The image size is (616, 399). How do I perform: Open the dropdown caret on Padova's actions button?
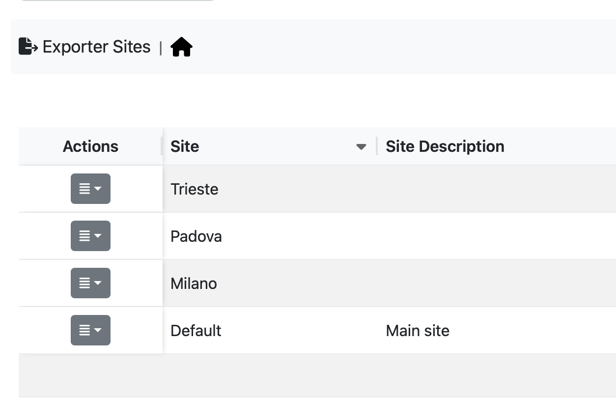click(x=97, y=236)
